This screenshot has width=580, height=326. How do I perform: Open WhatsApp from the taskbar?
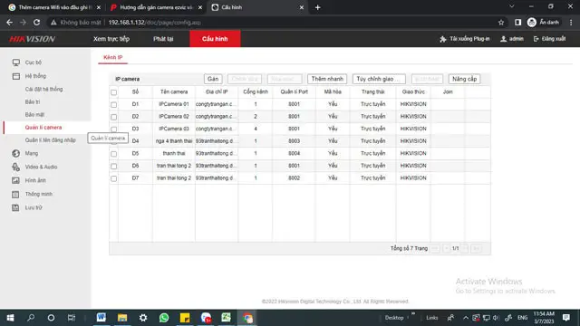164,318
